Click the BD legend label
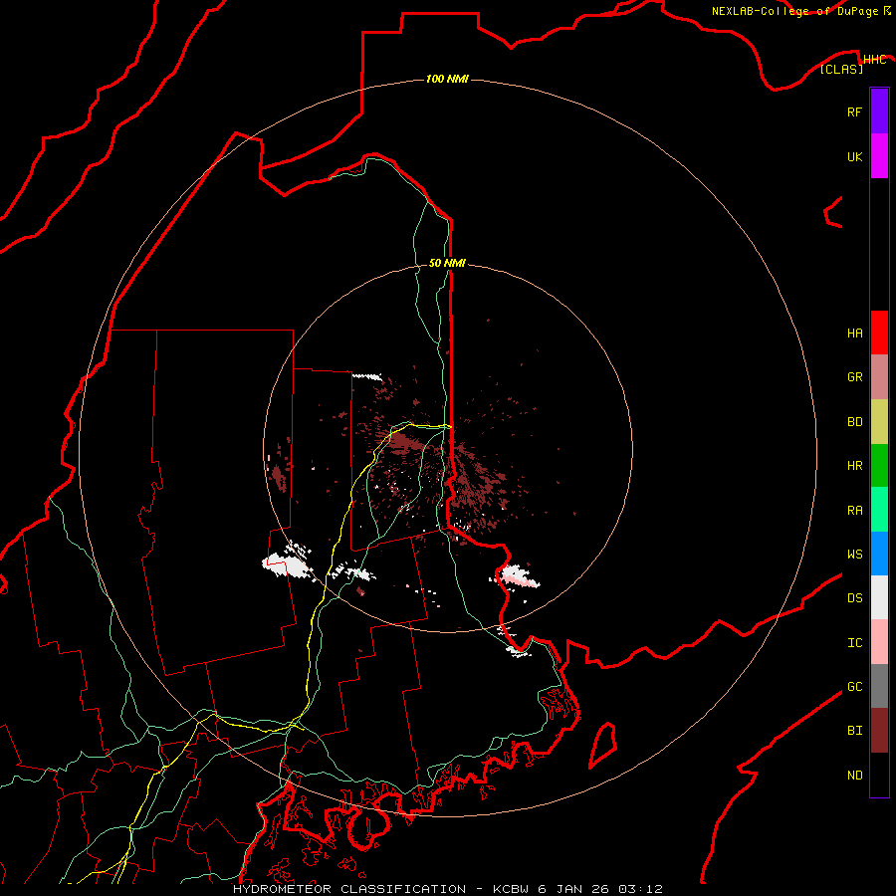 coord(854,422)
